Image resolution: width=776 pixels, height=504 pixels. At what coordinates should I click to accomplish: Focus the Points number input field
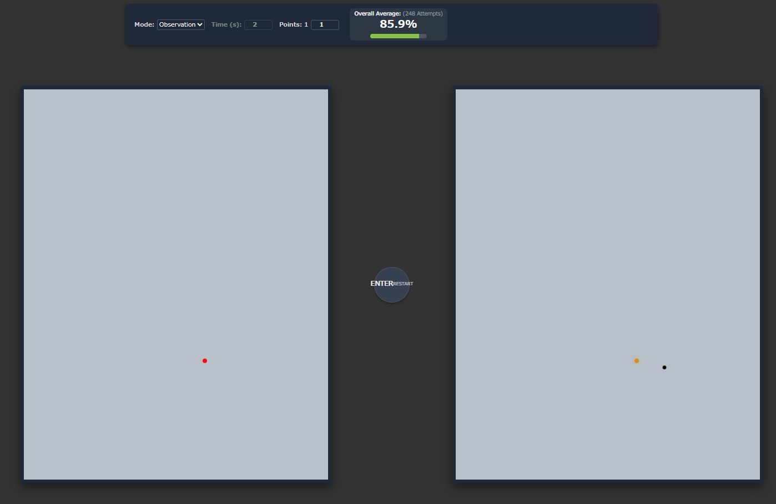[325, 24]
